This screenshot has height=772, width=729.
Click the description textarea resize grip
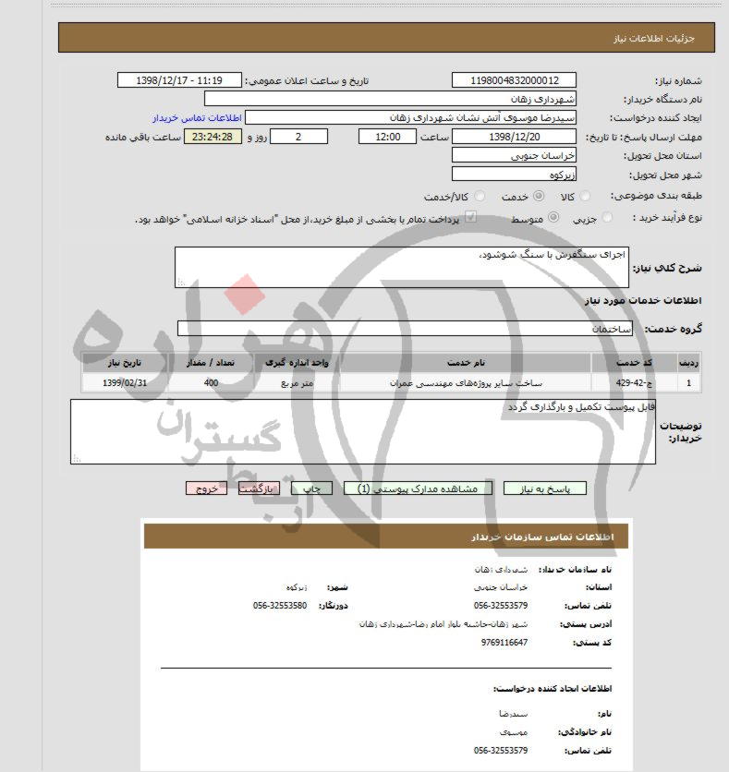tap(181, 283)
